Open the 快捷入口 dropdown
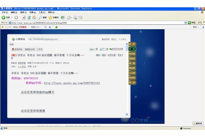This screenshot has width=205, height=137. [x=36, y=27]
